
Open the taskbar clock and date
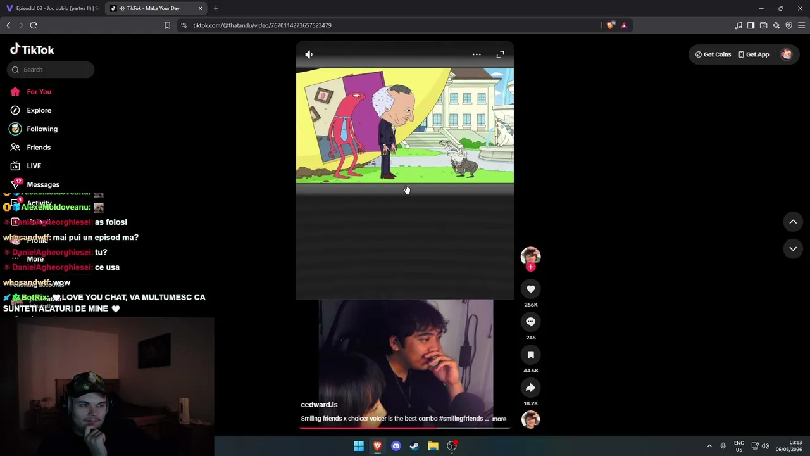[789, 446]
